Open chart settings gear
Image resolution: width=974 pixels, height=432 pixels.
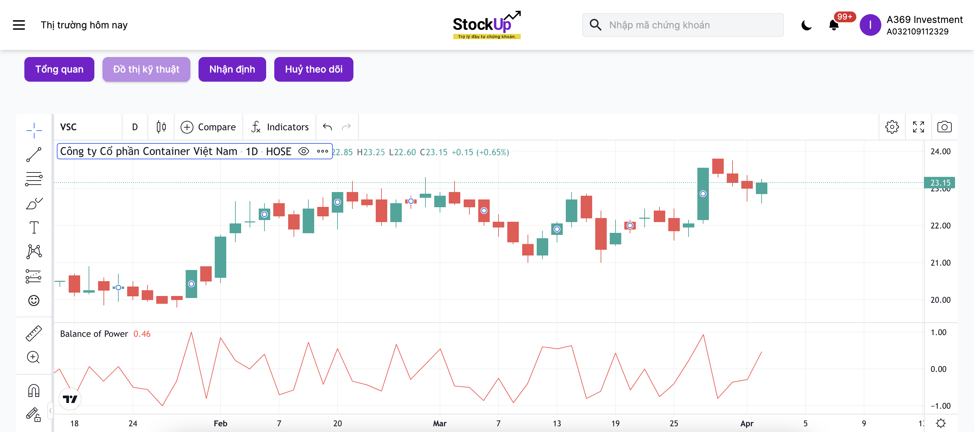pos(892,127)
